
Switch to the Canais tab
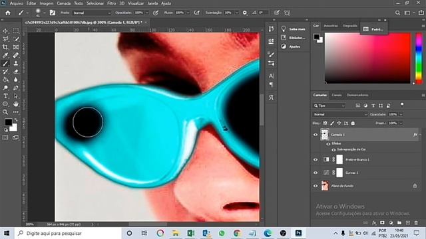click(336, 95)
